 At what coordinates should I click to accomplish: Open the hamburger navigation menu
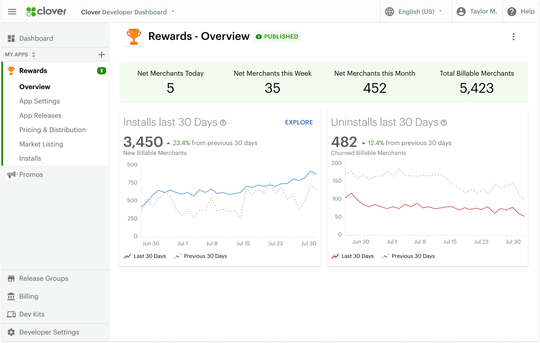12,12
